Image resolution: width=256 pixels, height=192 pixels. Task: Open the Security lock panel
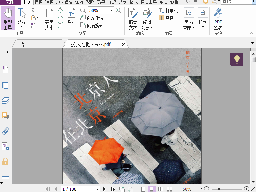[x=5, y=161]
